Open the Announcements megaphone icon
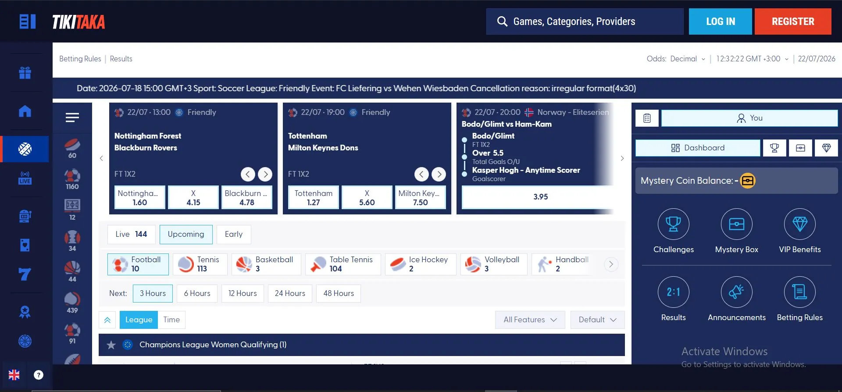Viewport: 842px width, 392px height. coord(737,292)
